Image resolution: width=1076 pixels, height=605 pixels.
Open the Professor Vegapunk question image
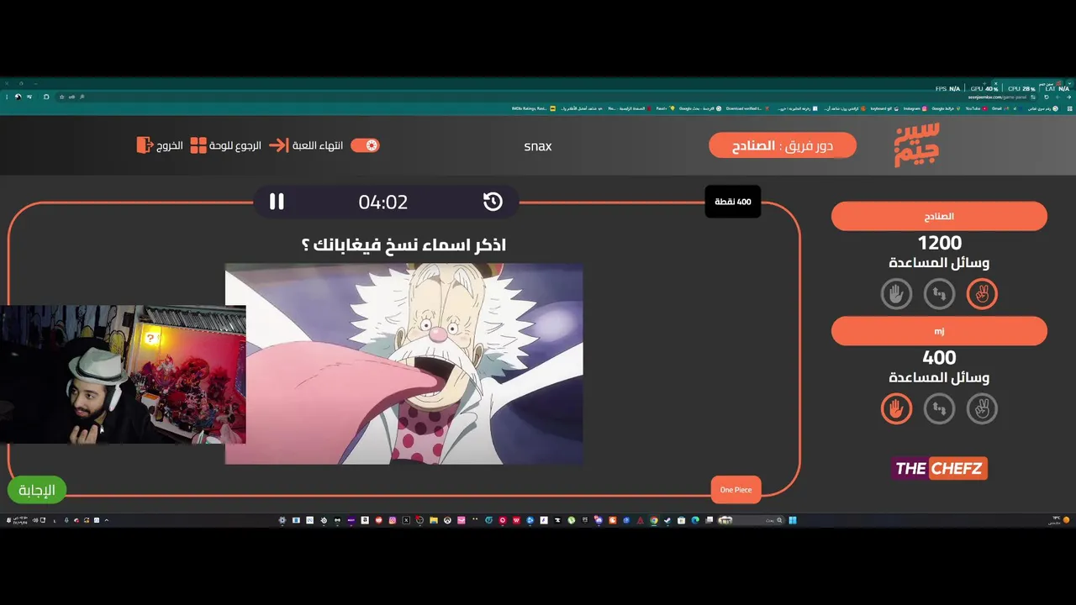(x=403, y=364)
